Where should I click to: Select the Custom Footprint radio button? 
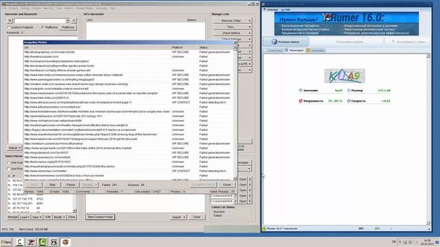point(8,27)
